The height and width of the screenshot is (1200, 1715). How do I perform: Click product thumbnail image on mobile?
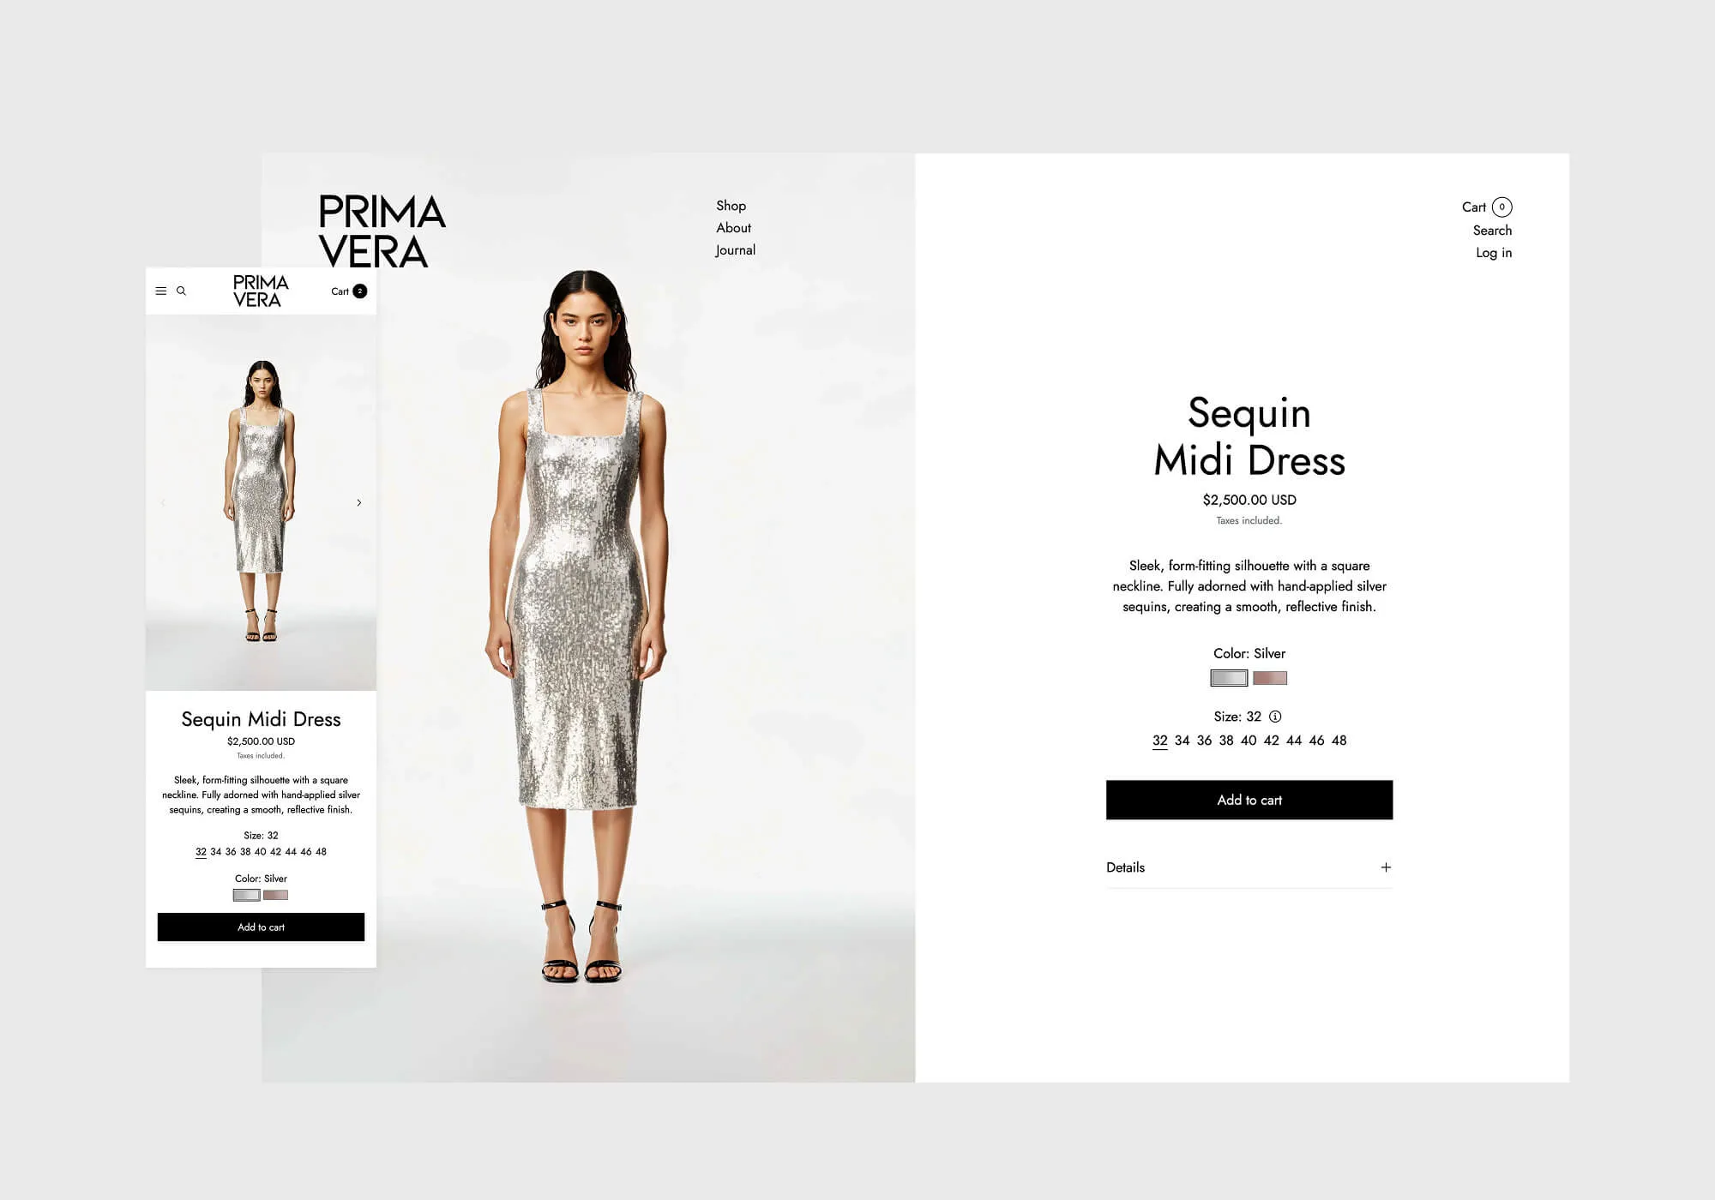tap(261, 503)
